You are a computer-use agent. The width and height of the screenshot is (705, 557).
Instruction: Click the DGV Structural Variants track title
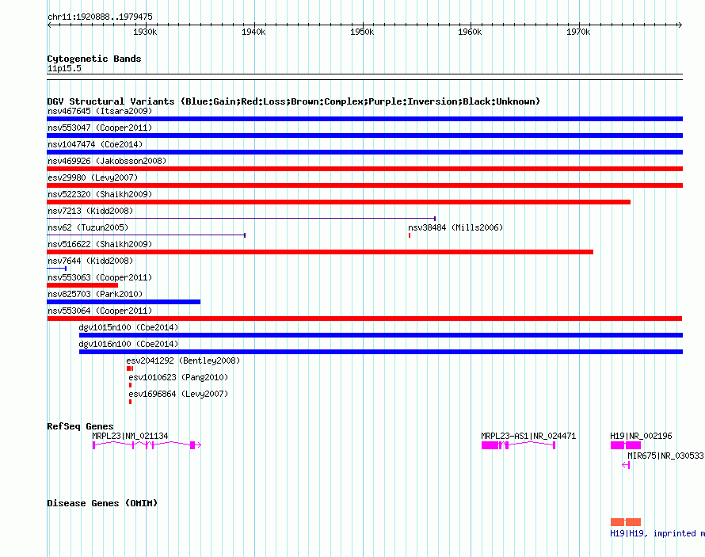coord(294,101)
